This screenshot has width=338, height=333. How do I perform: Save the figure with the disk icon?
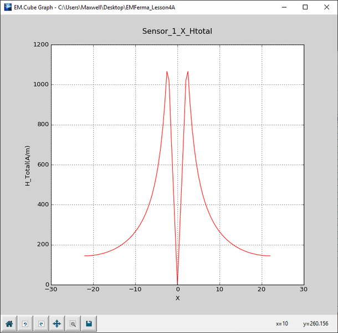pos(89,323)
